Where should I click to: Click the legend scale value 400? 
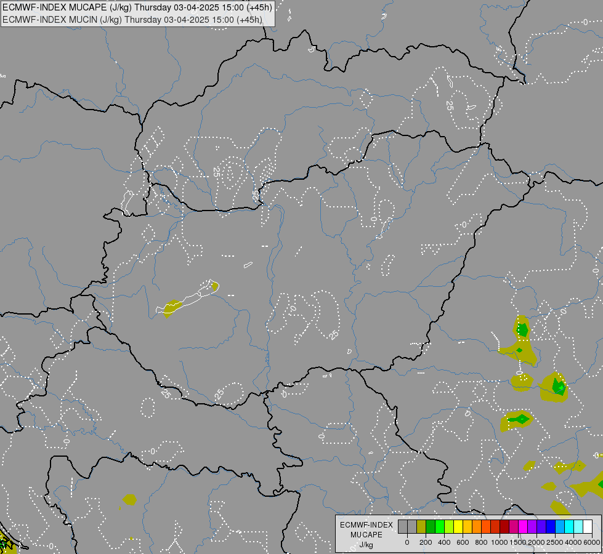pyautogui.click(x=444, y=542)
